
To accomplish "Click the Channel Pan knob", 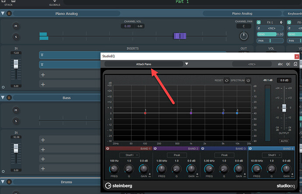I will tap(244, 36).
